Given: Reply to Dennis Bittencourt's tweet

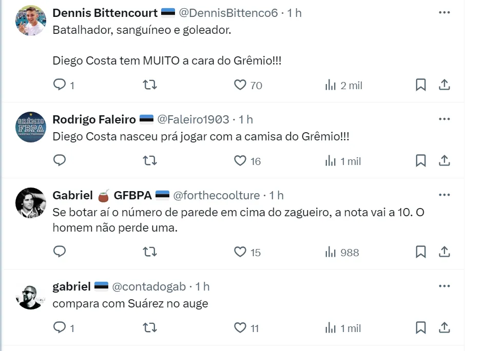Looking at the screenshot, I should click(x=60, y=85).
